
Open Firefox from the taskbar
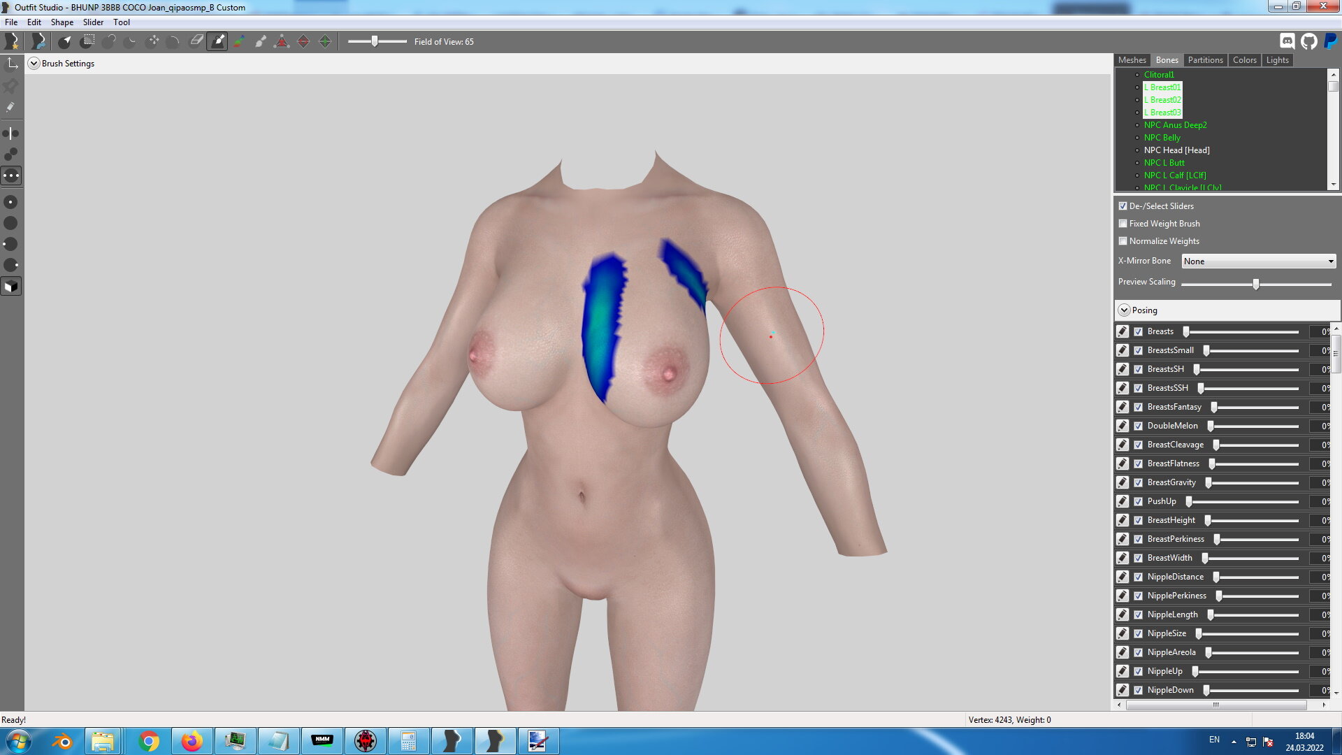click(x=192, y=741)
